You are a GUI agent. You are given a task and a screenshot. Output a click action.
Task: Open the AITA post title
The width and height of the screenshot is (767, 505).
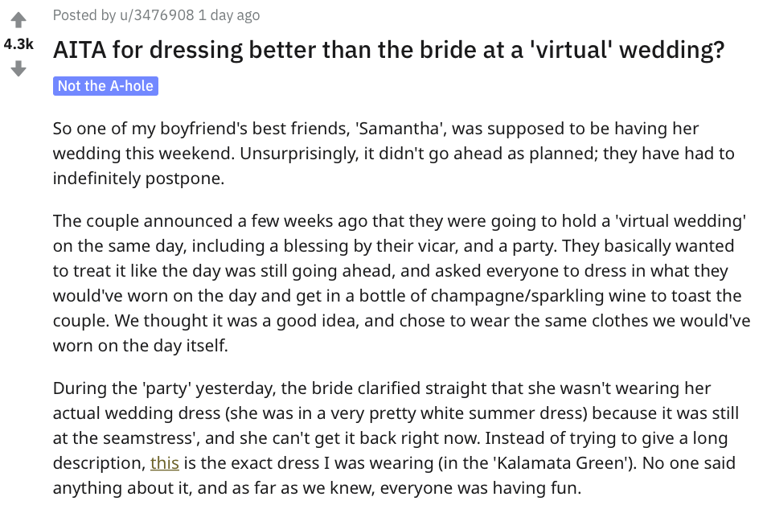(x=388, y=50)
